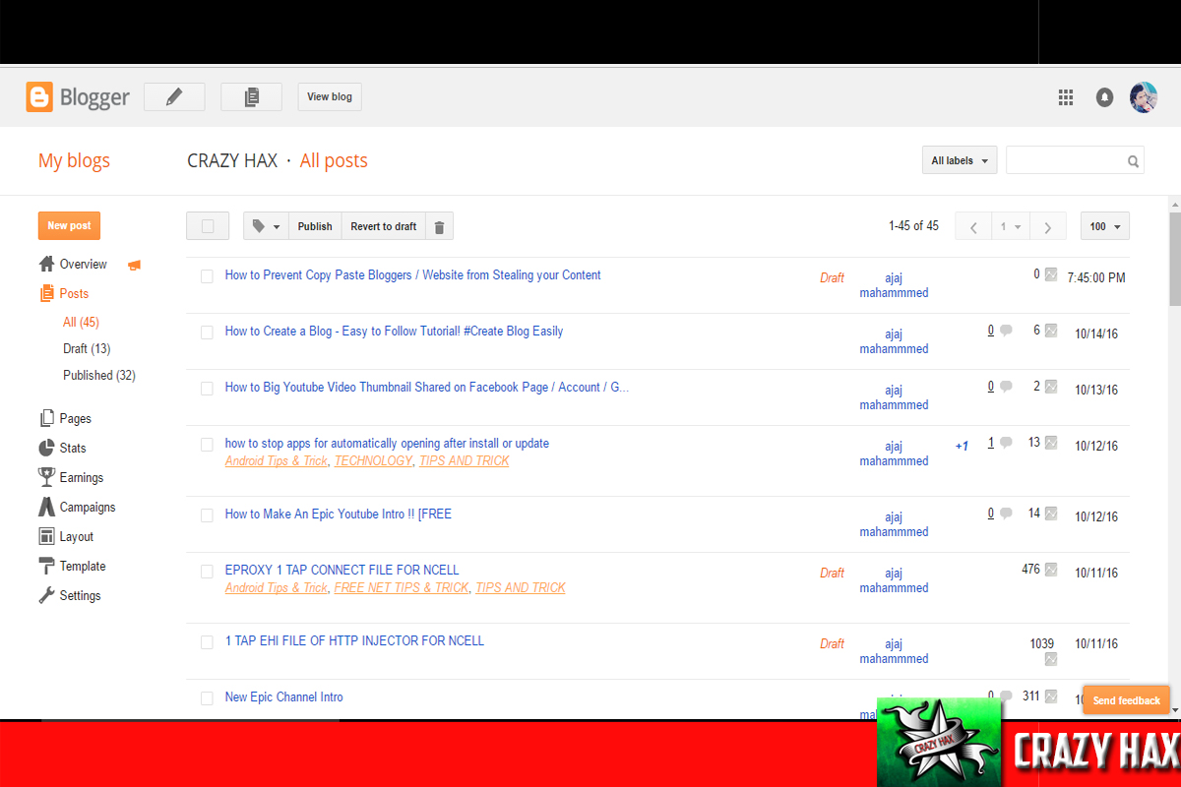
Task: Check the 'Big Youtube Video Thumbnail' post
Action: (207, 389)
